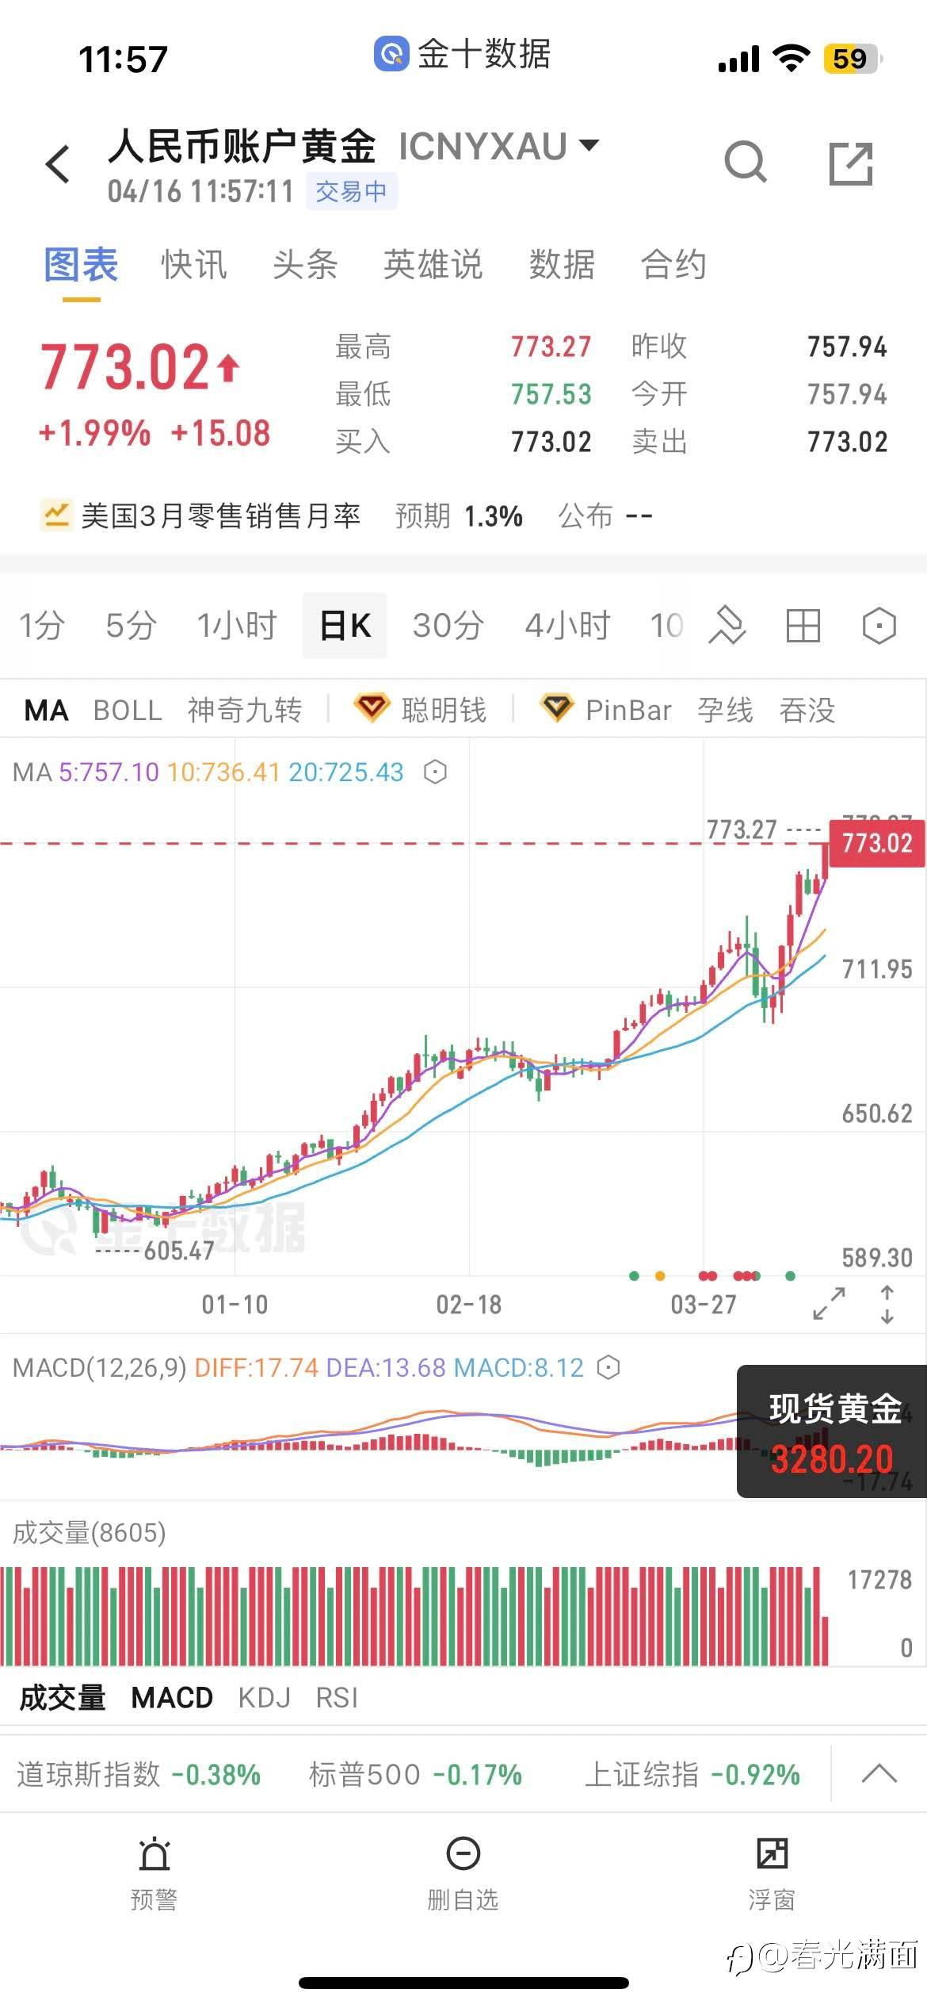The height and width of the screenshot is (2008, 927).
Task: Go to the 合约 tab
Action: [x=673, y=265]
